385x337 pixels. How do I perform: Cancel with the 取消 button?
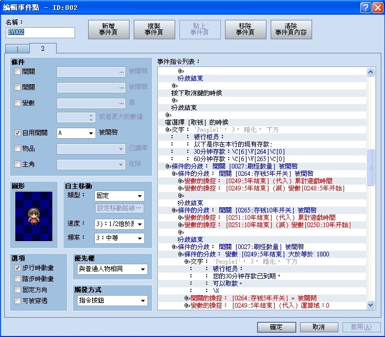point(319,327)
